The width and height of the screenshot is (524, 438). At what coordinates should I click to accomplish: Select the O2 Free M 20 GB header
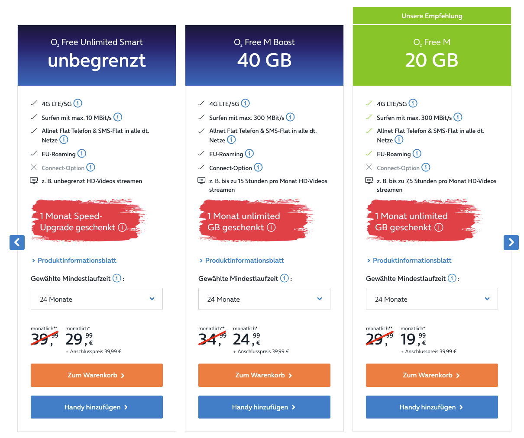click(x=432, y=55)
